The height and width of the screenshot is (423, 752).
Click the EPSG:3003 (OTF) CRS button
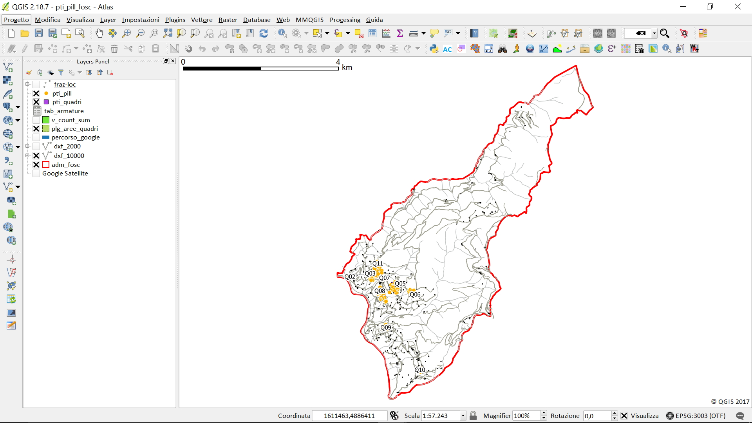tap(696, 416)
